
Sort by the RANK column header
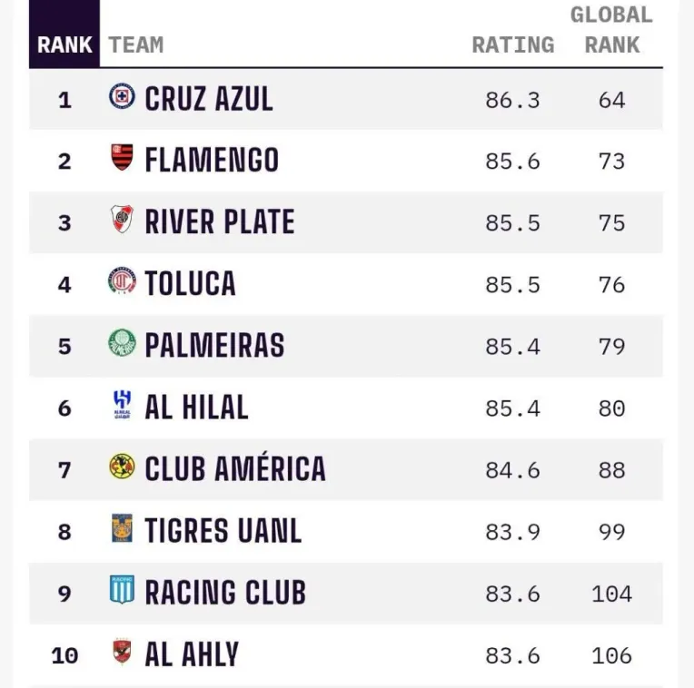click(64, 44)
